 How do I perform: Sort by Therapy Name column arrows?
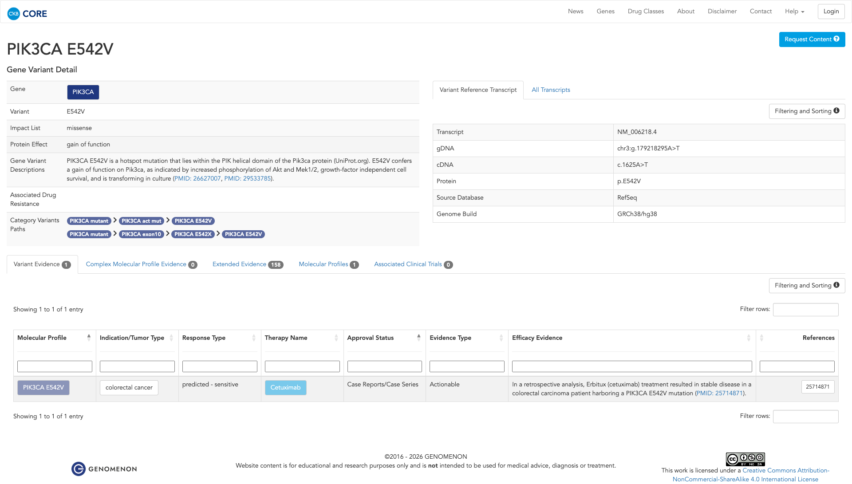[336, 338]
